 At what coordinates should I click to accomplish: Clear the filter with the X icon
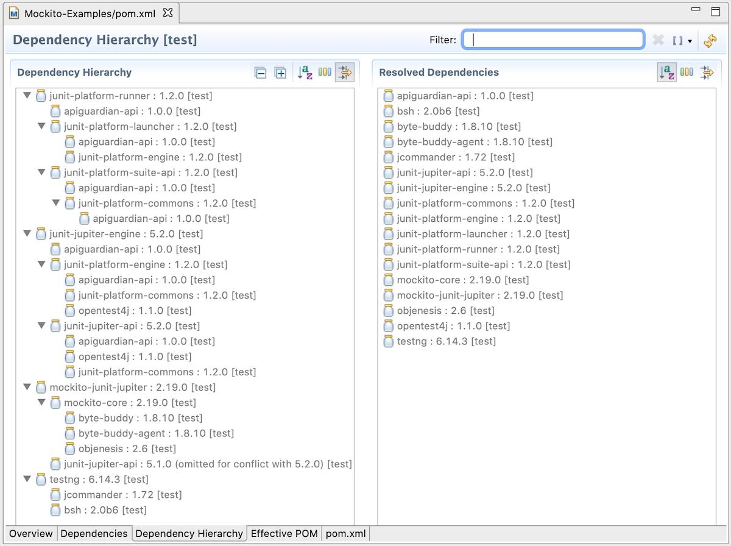tap(658, 40)
